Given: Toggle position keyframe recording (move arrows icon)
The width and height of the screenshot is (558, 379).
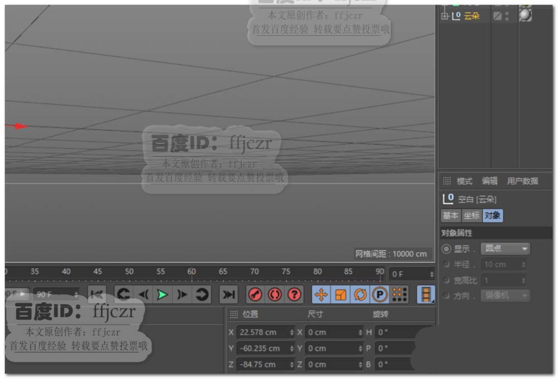Looking at the screenshot, I should (x=321, y=295).
